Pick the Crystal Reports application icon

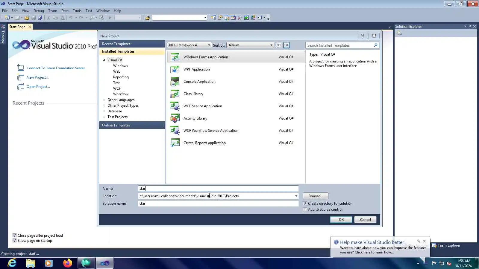click(x=175, y=143)
